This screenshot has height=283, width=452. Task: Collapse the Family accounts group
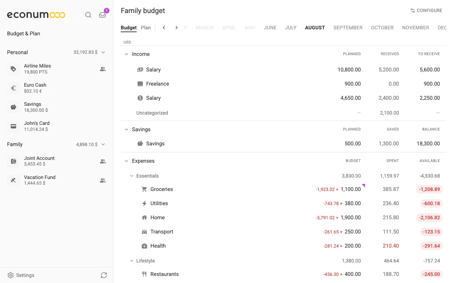(103, 144)
